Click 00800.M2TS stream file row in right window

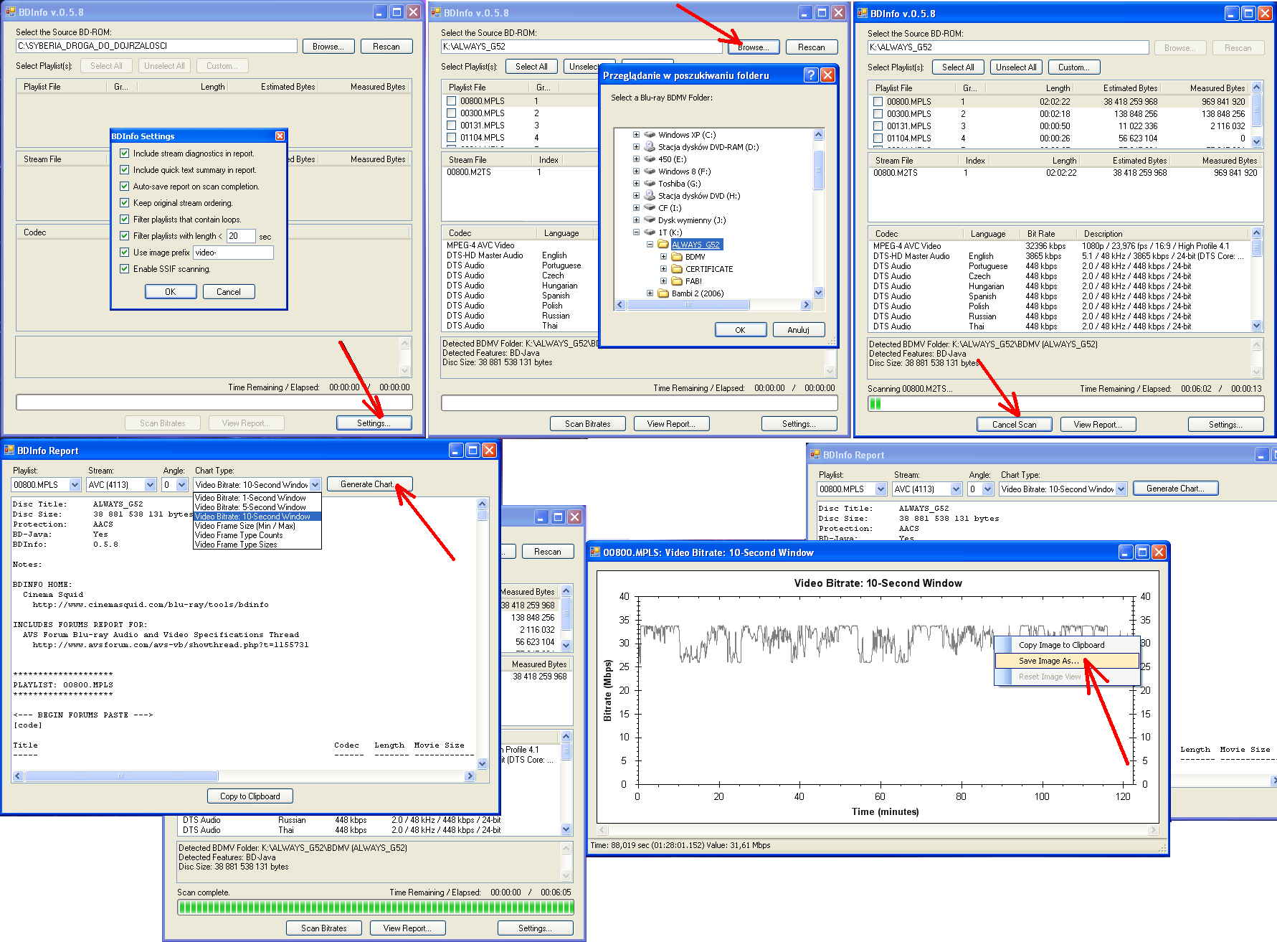[1065, 173]
